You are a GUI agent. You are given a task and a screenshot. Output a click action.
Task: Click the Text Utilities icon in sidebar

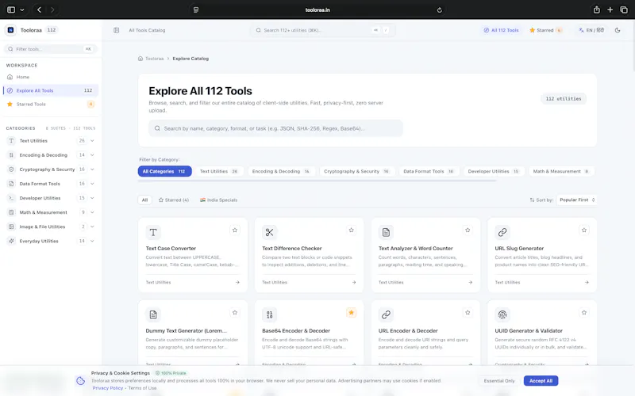(11, 141)
